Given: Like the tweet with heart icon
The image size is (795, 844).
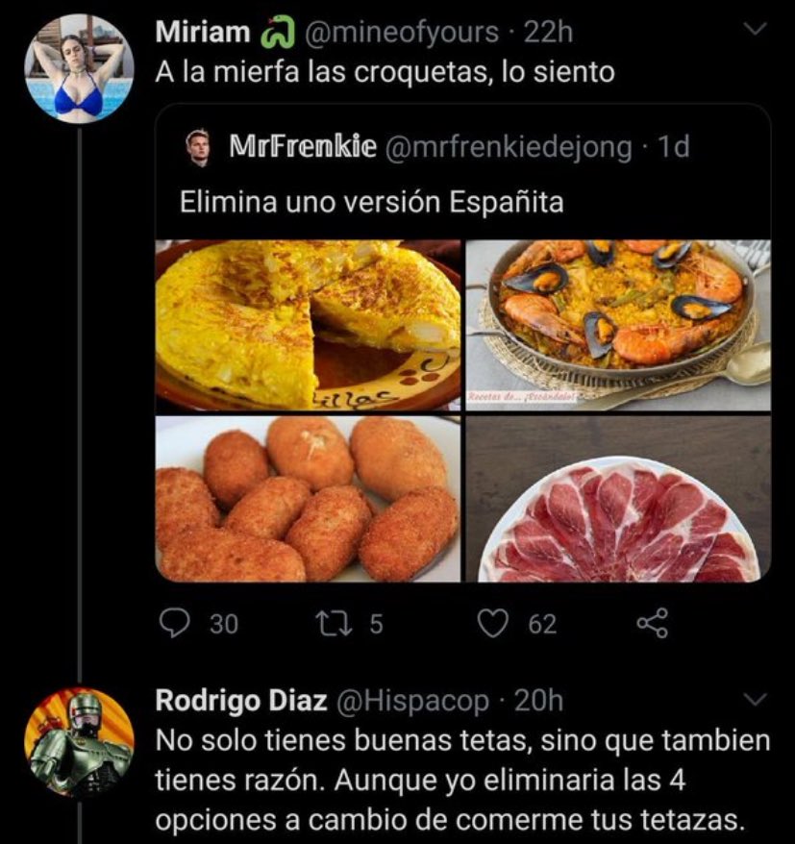Looking at the screenshot, I should (x=493, y=624).
